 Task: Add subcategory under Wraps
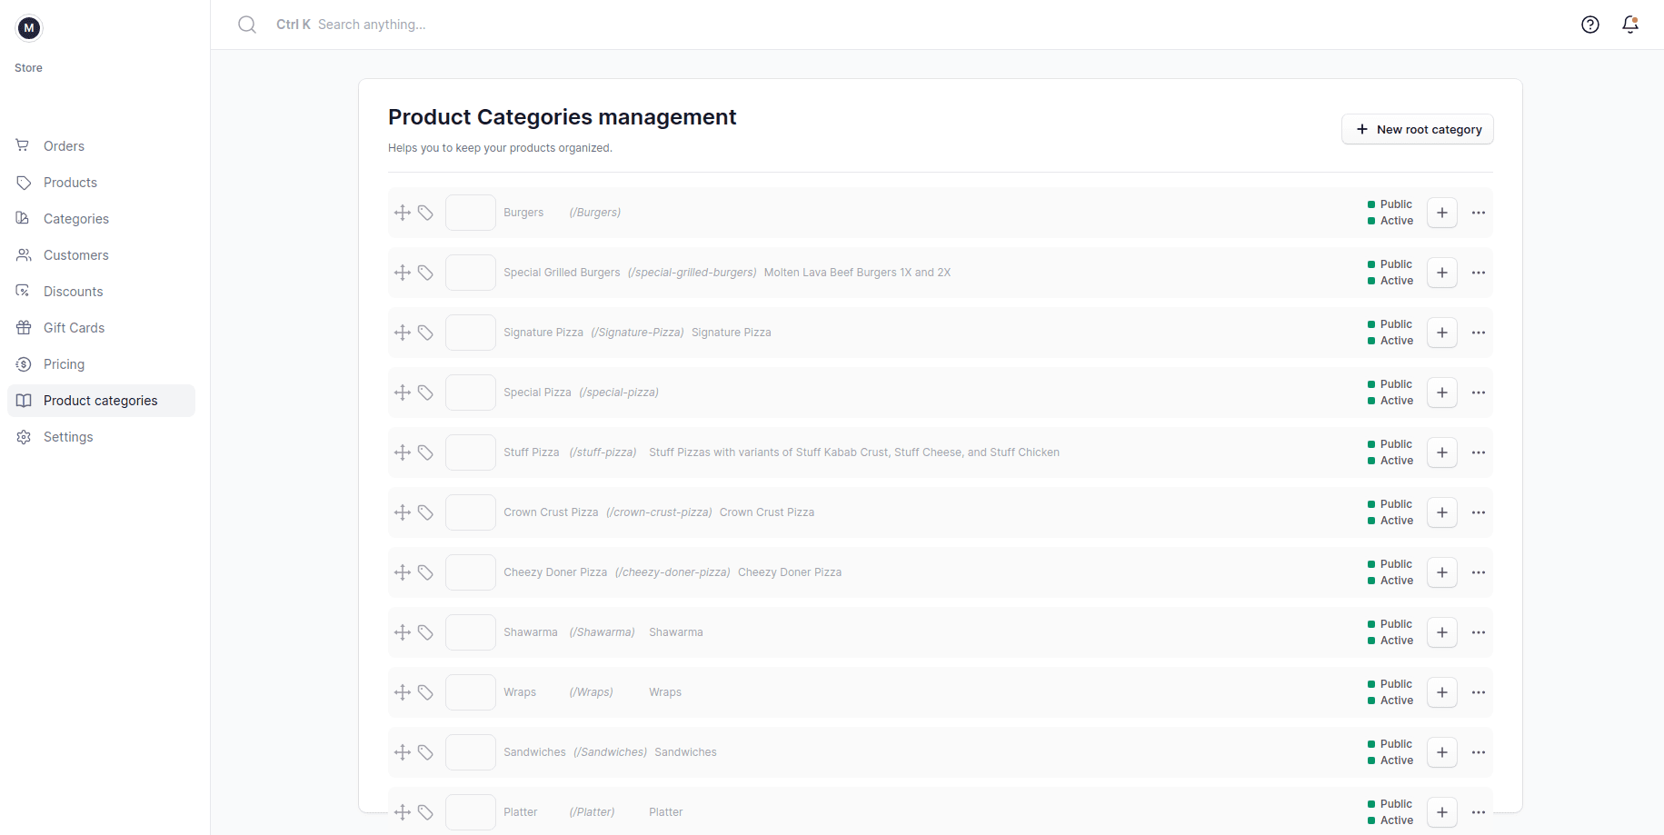[1442, 692]
